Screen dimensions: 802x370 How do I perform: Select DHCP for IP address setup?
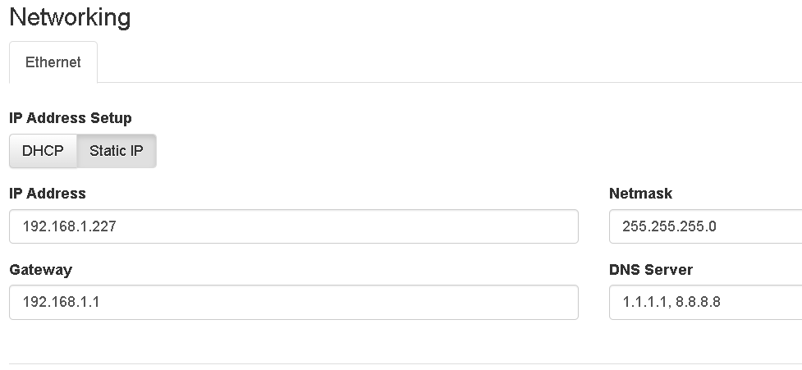43,151
